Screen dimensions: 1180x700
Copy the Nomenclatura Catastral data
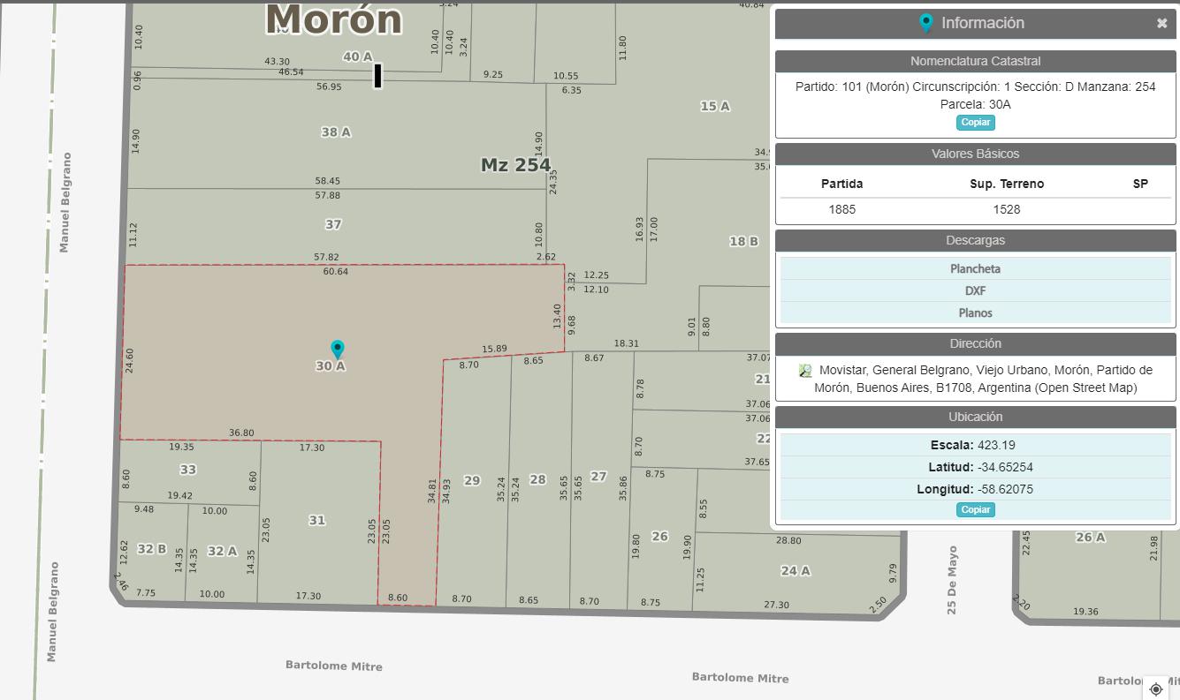975,123
